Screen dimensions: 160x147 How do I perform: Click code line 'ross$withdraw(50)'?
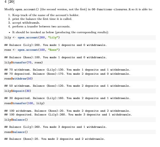19,78
